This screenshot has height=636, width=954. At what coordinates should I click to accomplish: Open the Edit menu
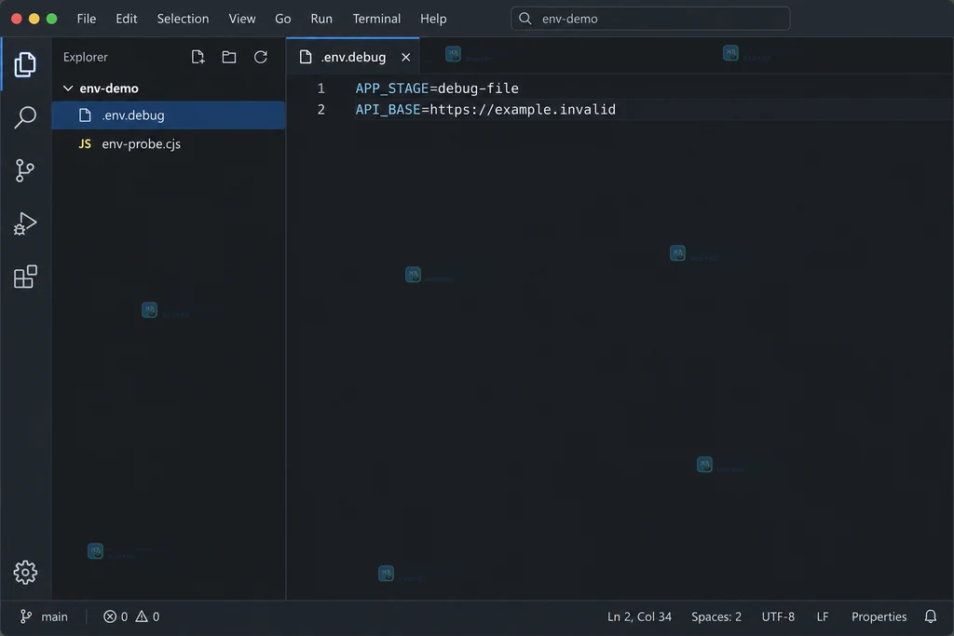point(127,19)
